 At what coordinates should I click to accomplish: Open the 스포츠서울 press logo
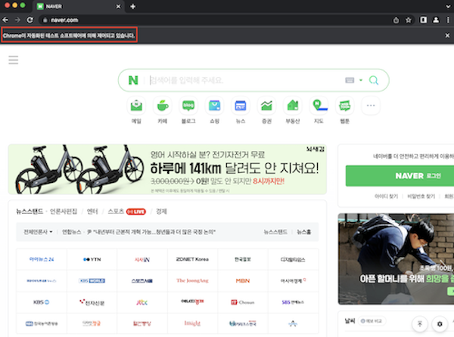coord(142,280)
